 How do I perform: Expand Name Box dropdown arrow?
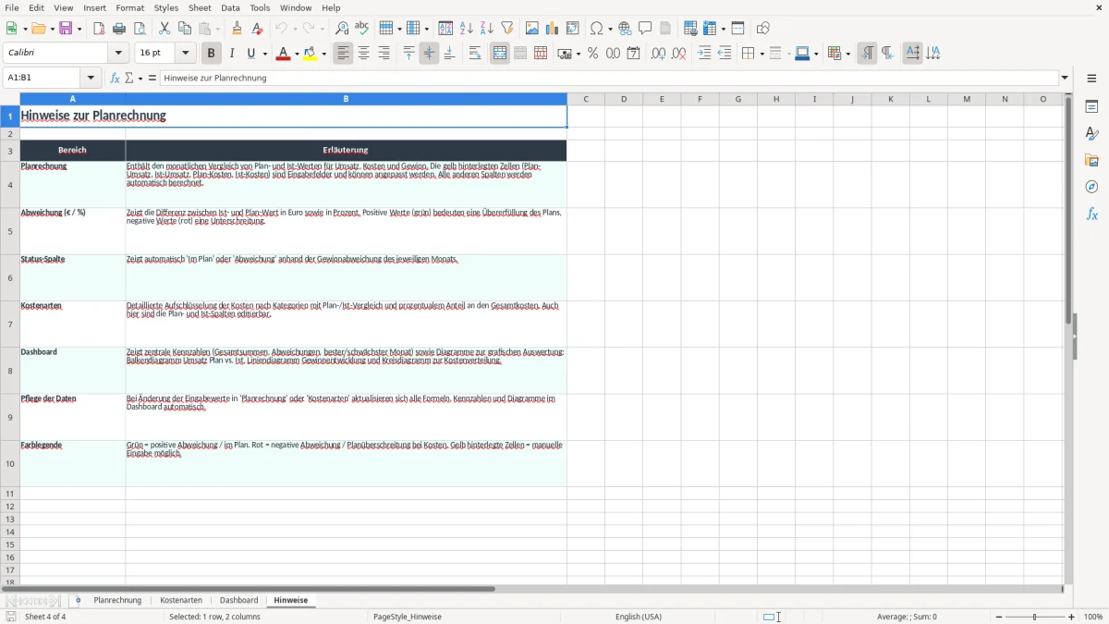click(x=91, y=79)
